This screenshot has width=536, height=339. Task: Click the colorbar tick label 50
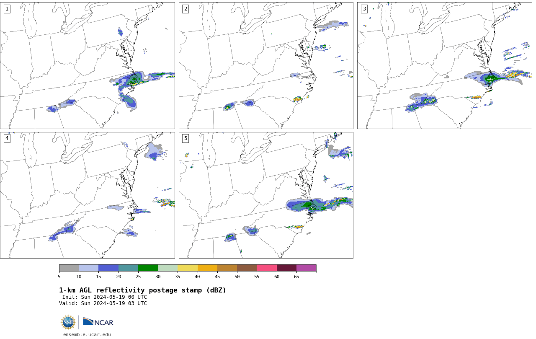pos(237,277)
